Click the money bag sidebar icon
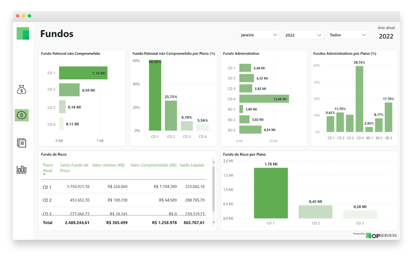413x263 pixels. coord(22,89)
